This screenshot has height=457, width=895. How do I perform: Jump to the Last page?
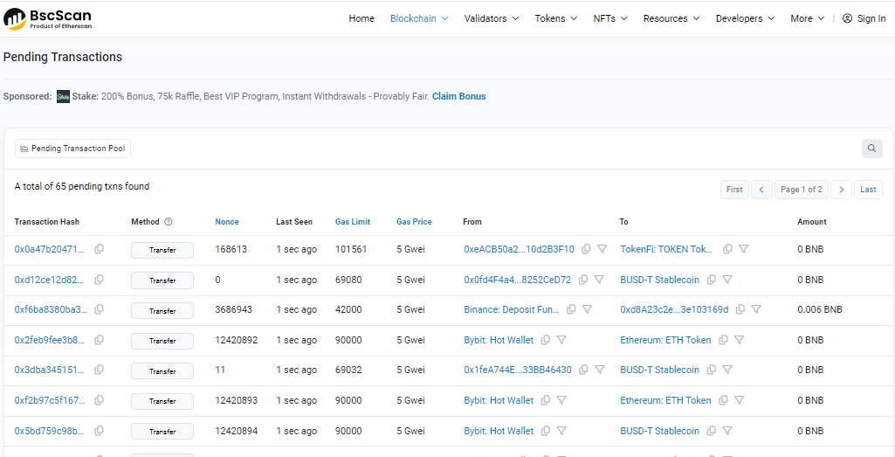[x=868, y=190]
